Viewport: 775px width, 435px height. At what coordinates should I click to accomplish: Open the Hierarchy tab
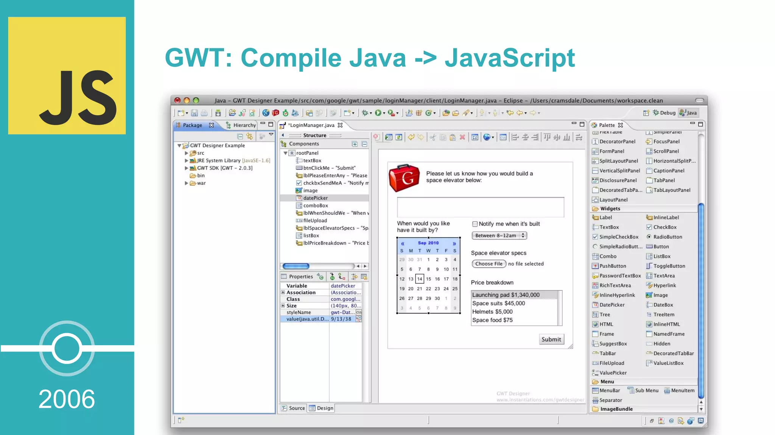tap(241, 125)
